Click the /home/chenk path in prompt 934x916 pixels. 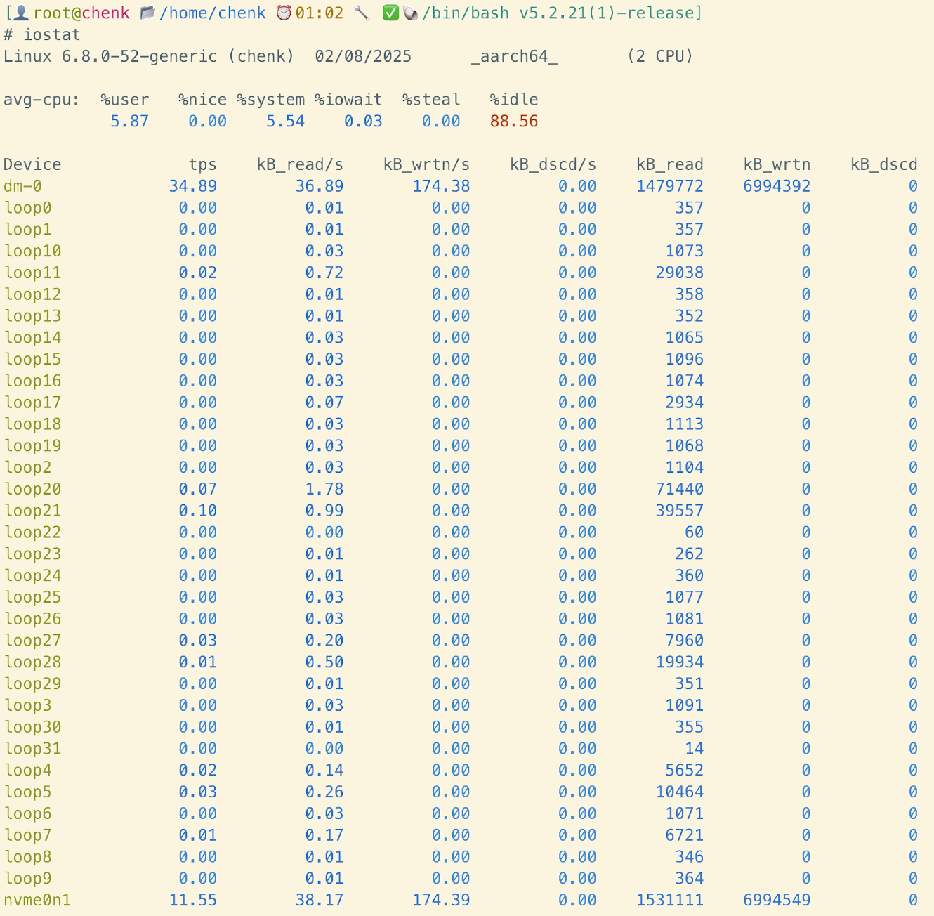tap(212, 13)
